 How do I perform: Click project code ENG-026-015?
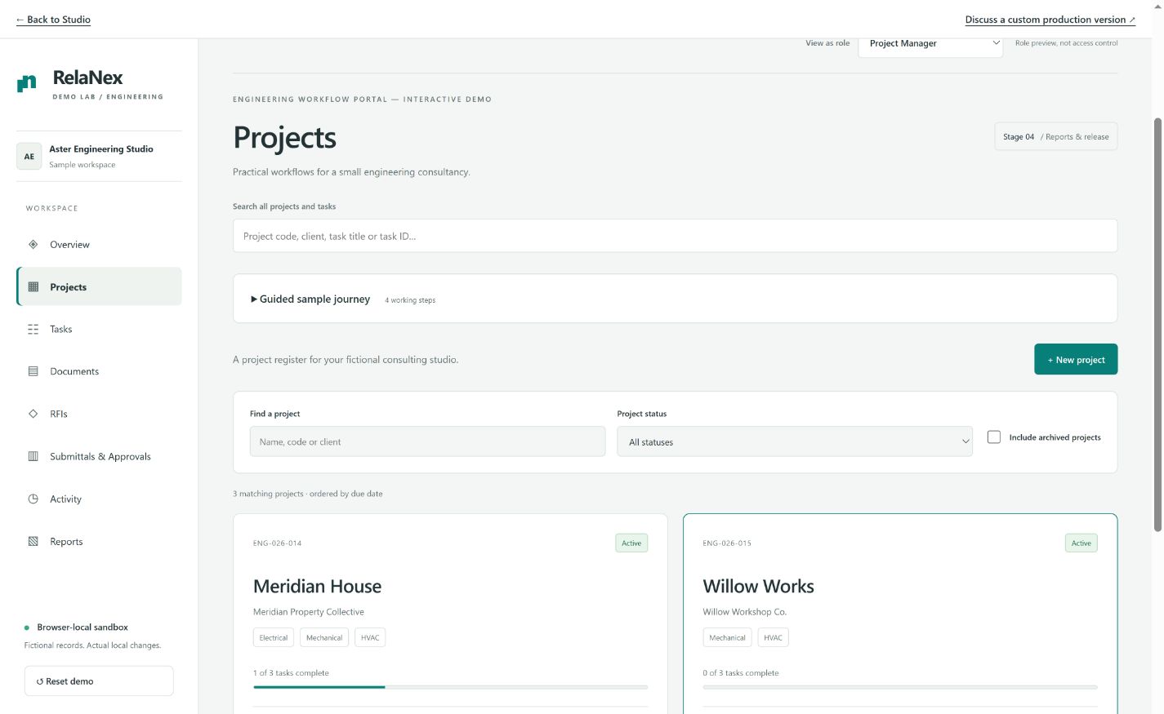pos(727,543)
